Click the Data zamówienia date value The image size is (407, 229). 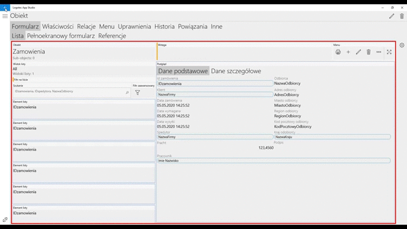point(173,106)
